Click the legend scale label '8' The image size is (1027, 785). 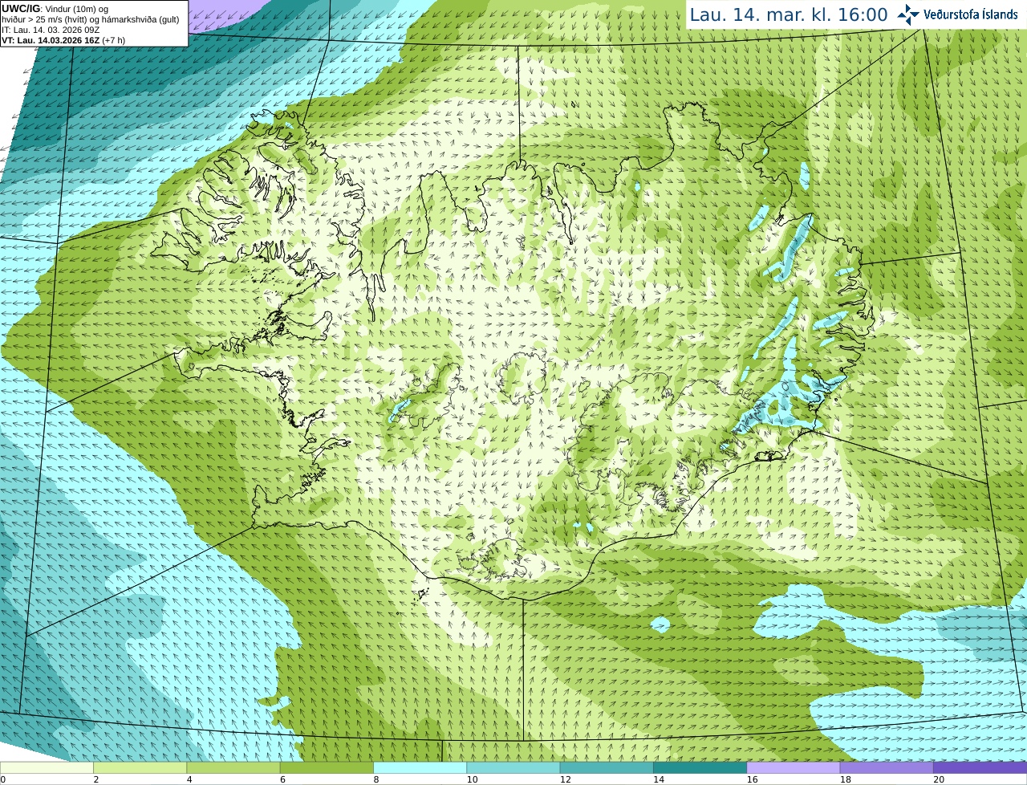376,779
